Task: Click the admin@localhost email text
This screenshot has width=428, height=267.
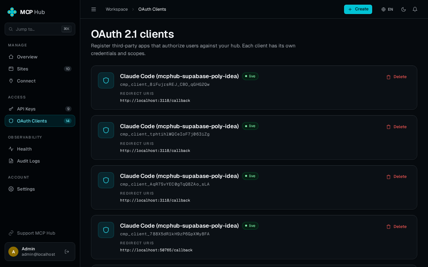Action: point(38,254)
